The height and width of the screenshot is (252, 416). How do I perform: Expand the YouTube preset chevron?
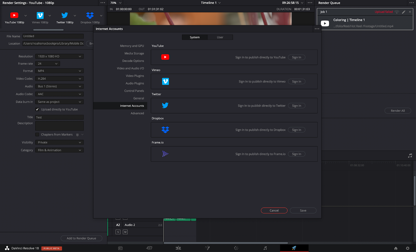pos(25,16)
